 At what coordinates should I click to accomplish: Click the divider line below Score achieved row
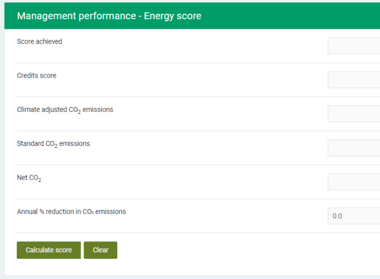pyautogui.click(x=198, y=63)
